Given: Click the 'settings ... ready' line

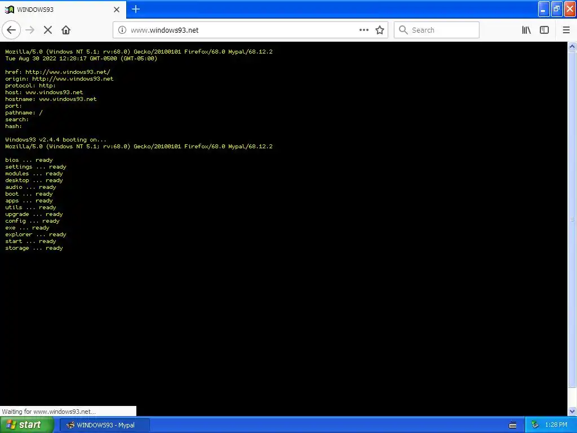Looking at the screenshot, I should pos(35,167).
